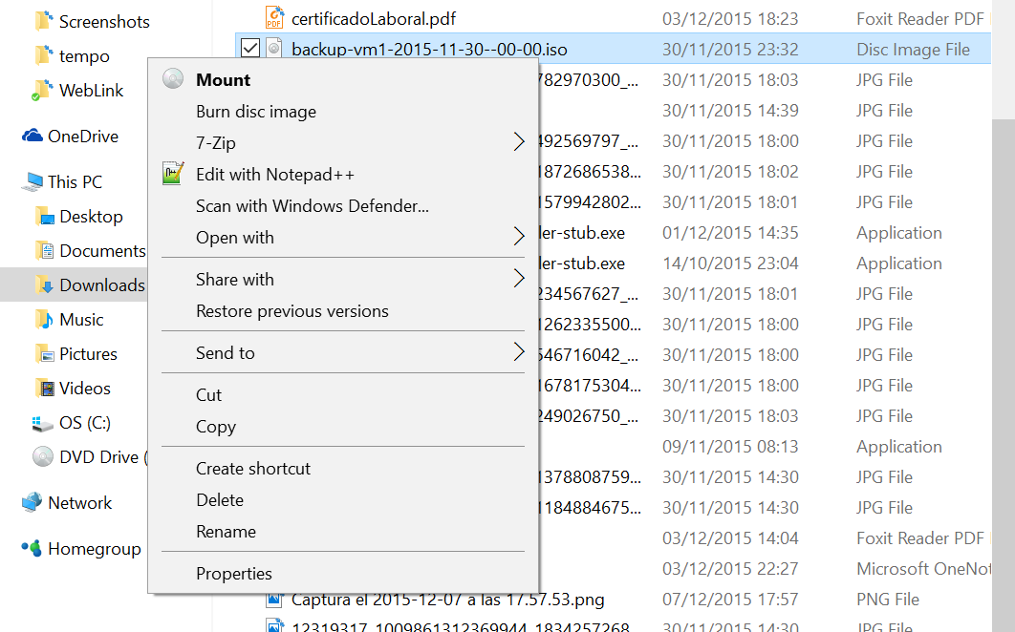Screen dimensions: 1015x632
Task: Select the certificadoLaboral.pdf file name
Action: pyautogui.click(x=374, y=19)
